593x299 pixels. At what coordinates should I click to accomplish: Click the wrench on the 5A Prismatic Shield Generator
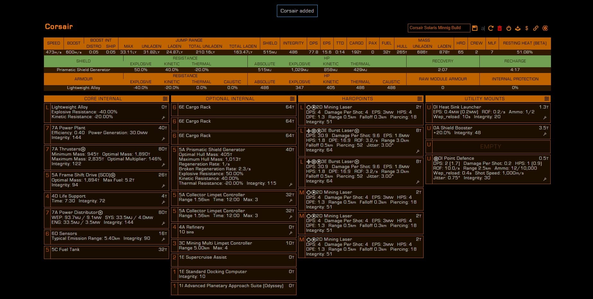(291, 184)
